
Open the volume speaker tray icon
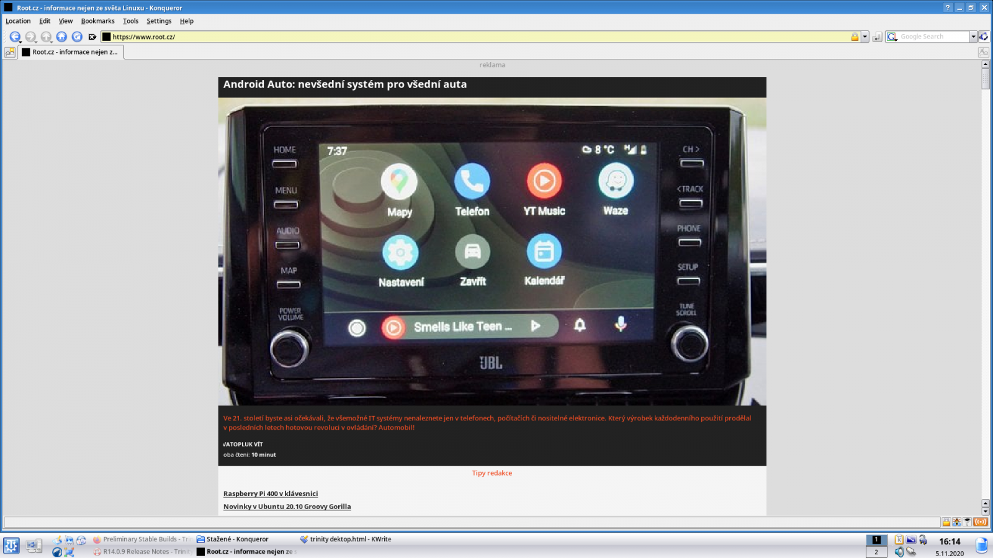pos(899,551)
